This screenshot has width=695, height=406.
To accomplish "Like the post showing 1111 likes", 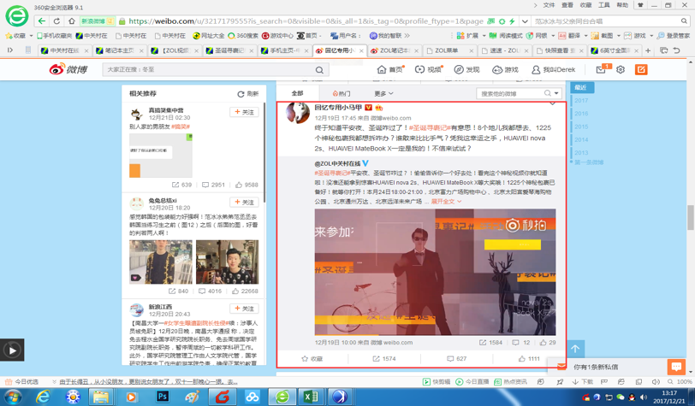I will coord(529,359).
